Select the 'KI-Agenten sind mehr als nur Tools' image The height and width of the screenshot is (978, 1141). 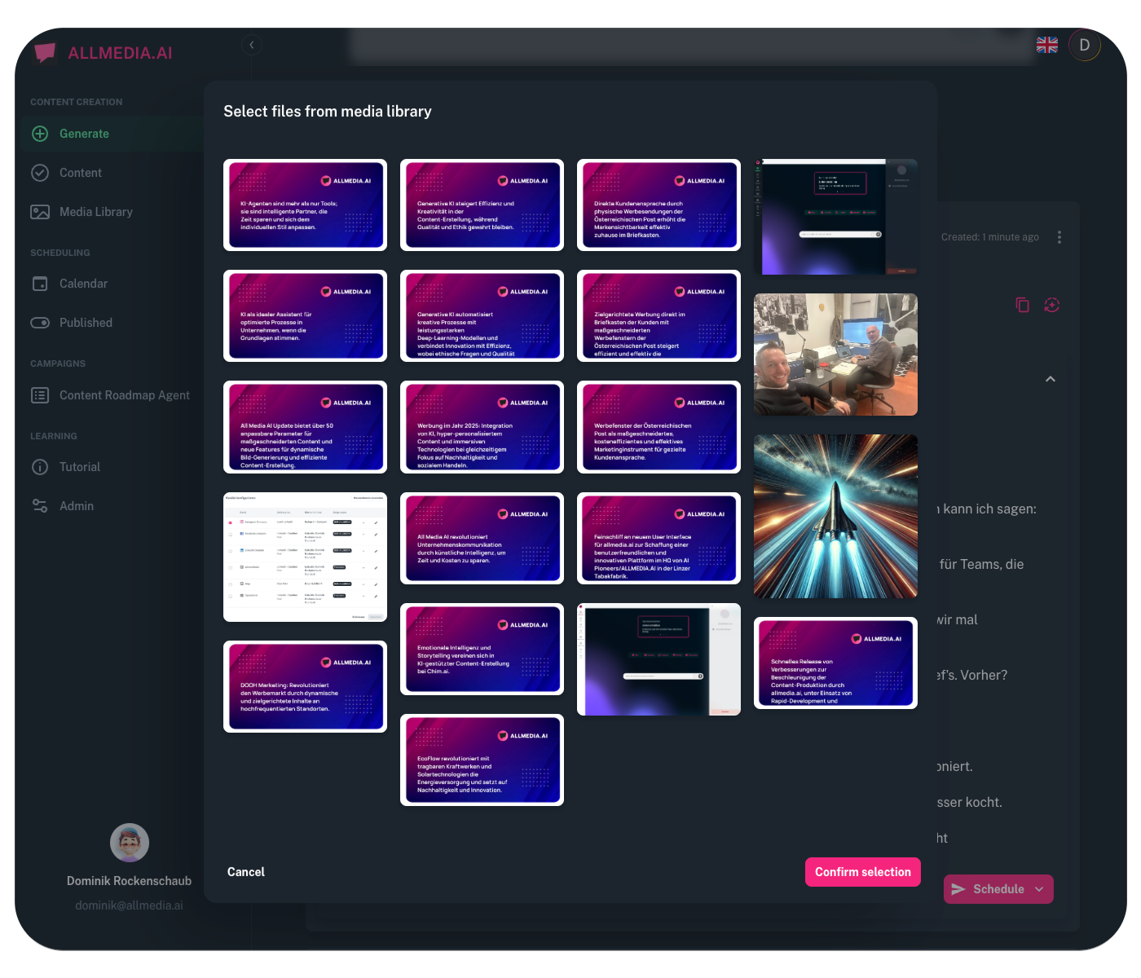pyautogui.click(x=305, y=205)
